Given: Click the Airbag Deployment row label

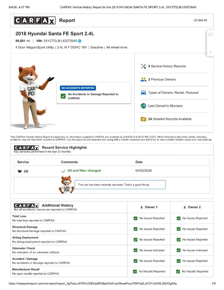Looking at the screenshot, I should (x=25, y=237).
